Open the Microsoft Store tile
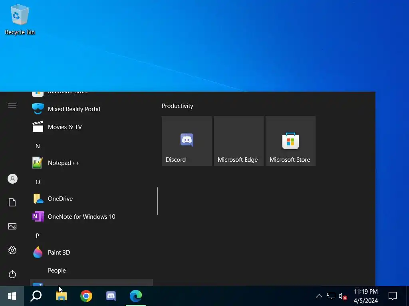 (x=290, y=141)
